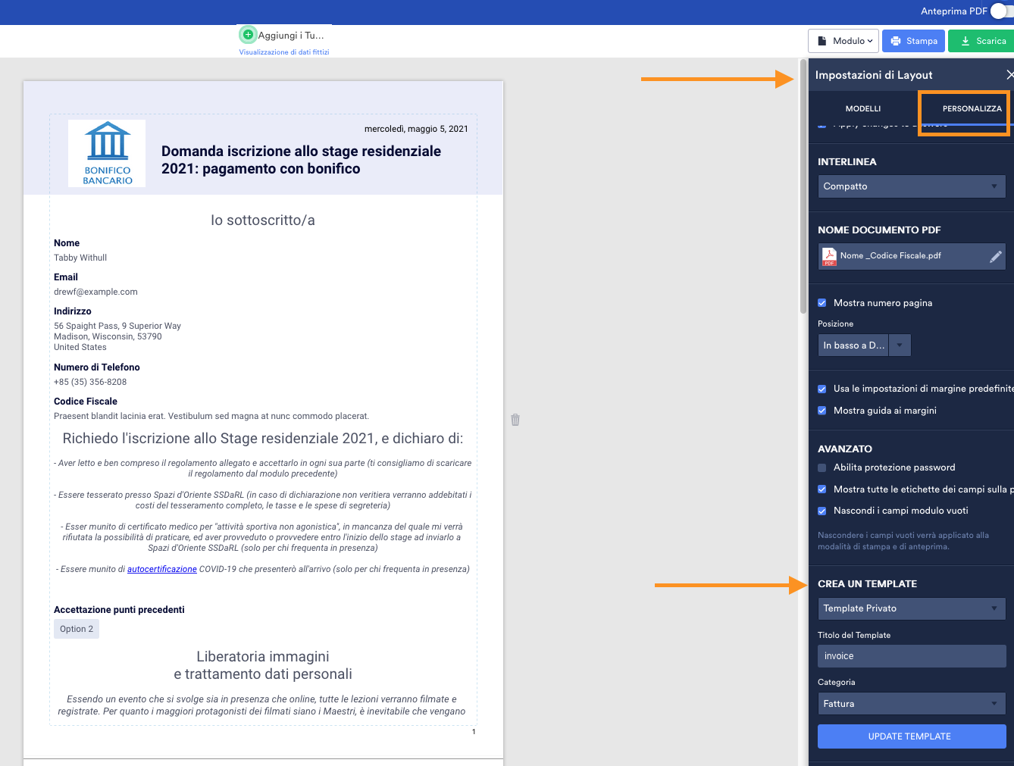Open the autocertificazione link in the form
The image size is (1014, 766).
pyautogui.click(x=161, y=568)
